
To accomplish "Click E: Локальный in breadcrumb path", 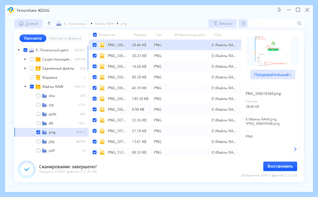I will click(76, 24).
